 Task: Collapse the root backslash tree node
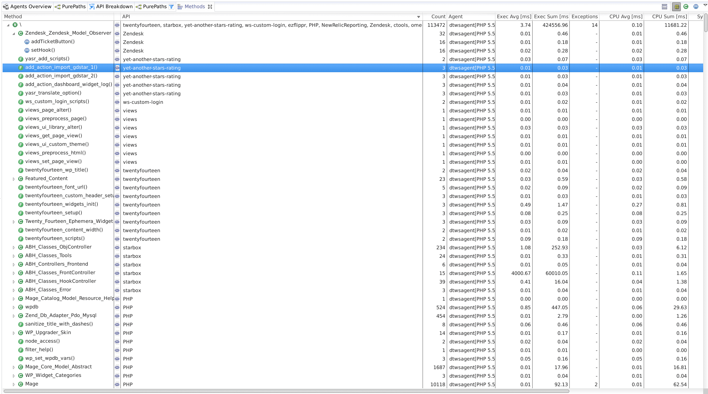coord(8,25)
